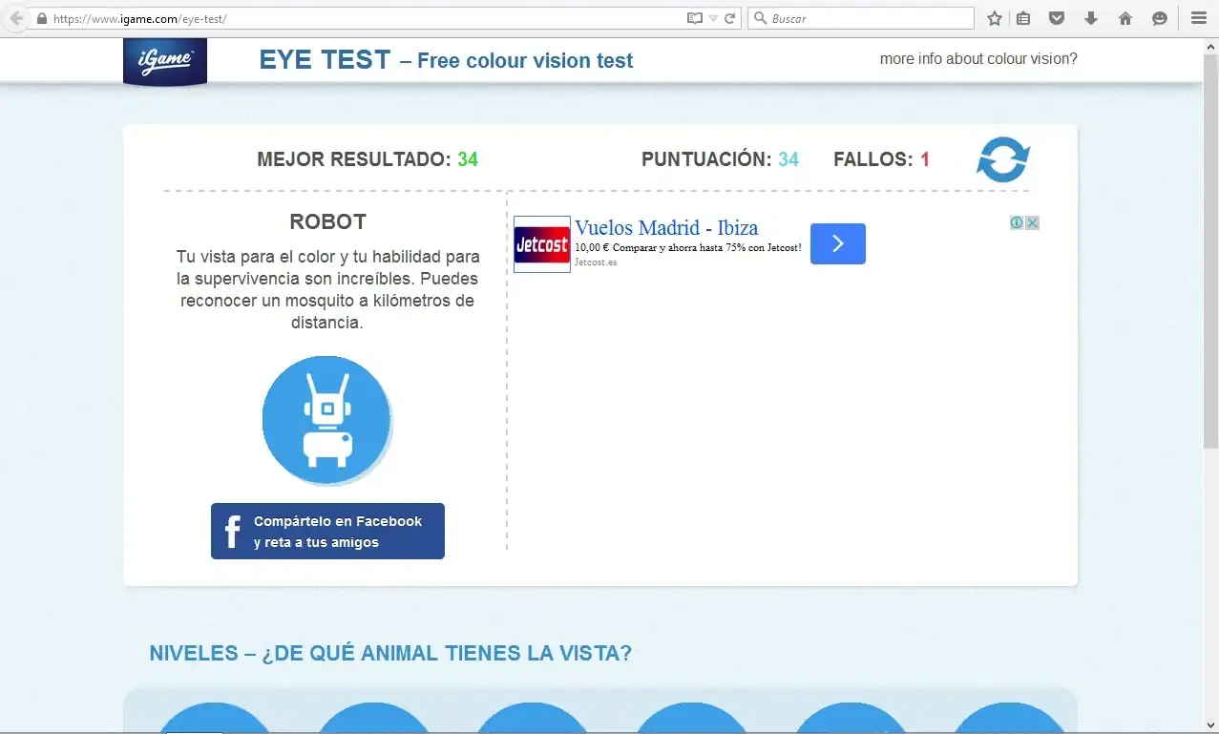The height and width of the screenshot is (734, 1219).
Task: Click the MEJOR RESULTADO score value
Action: [x=468, y=159]
